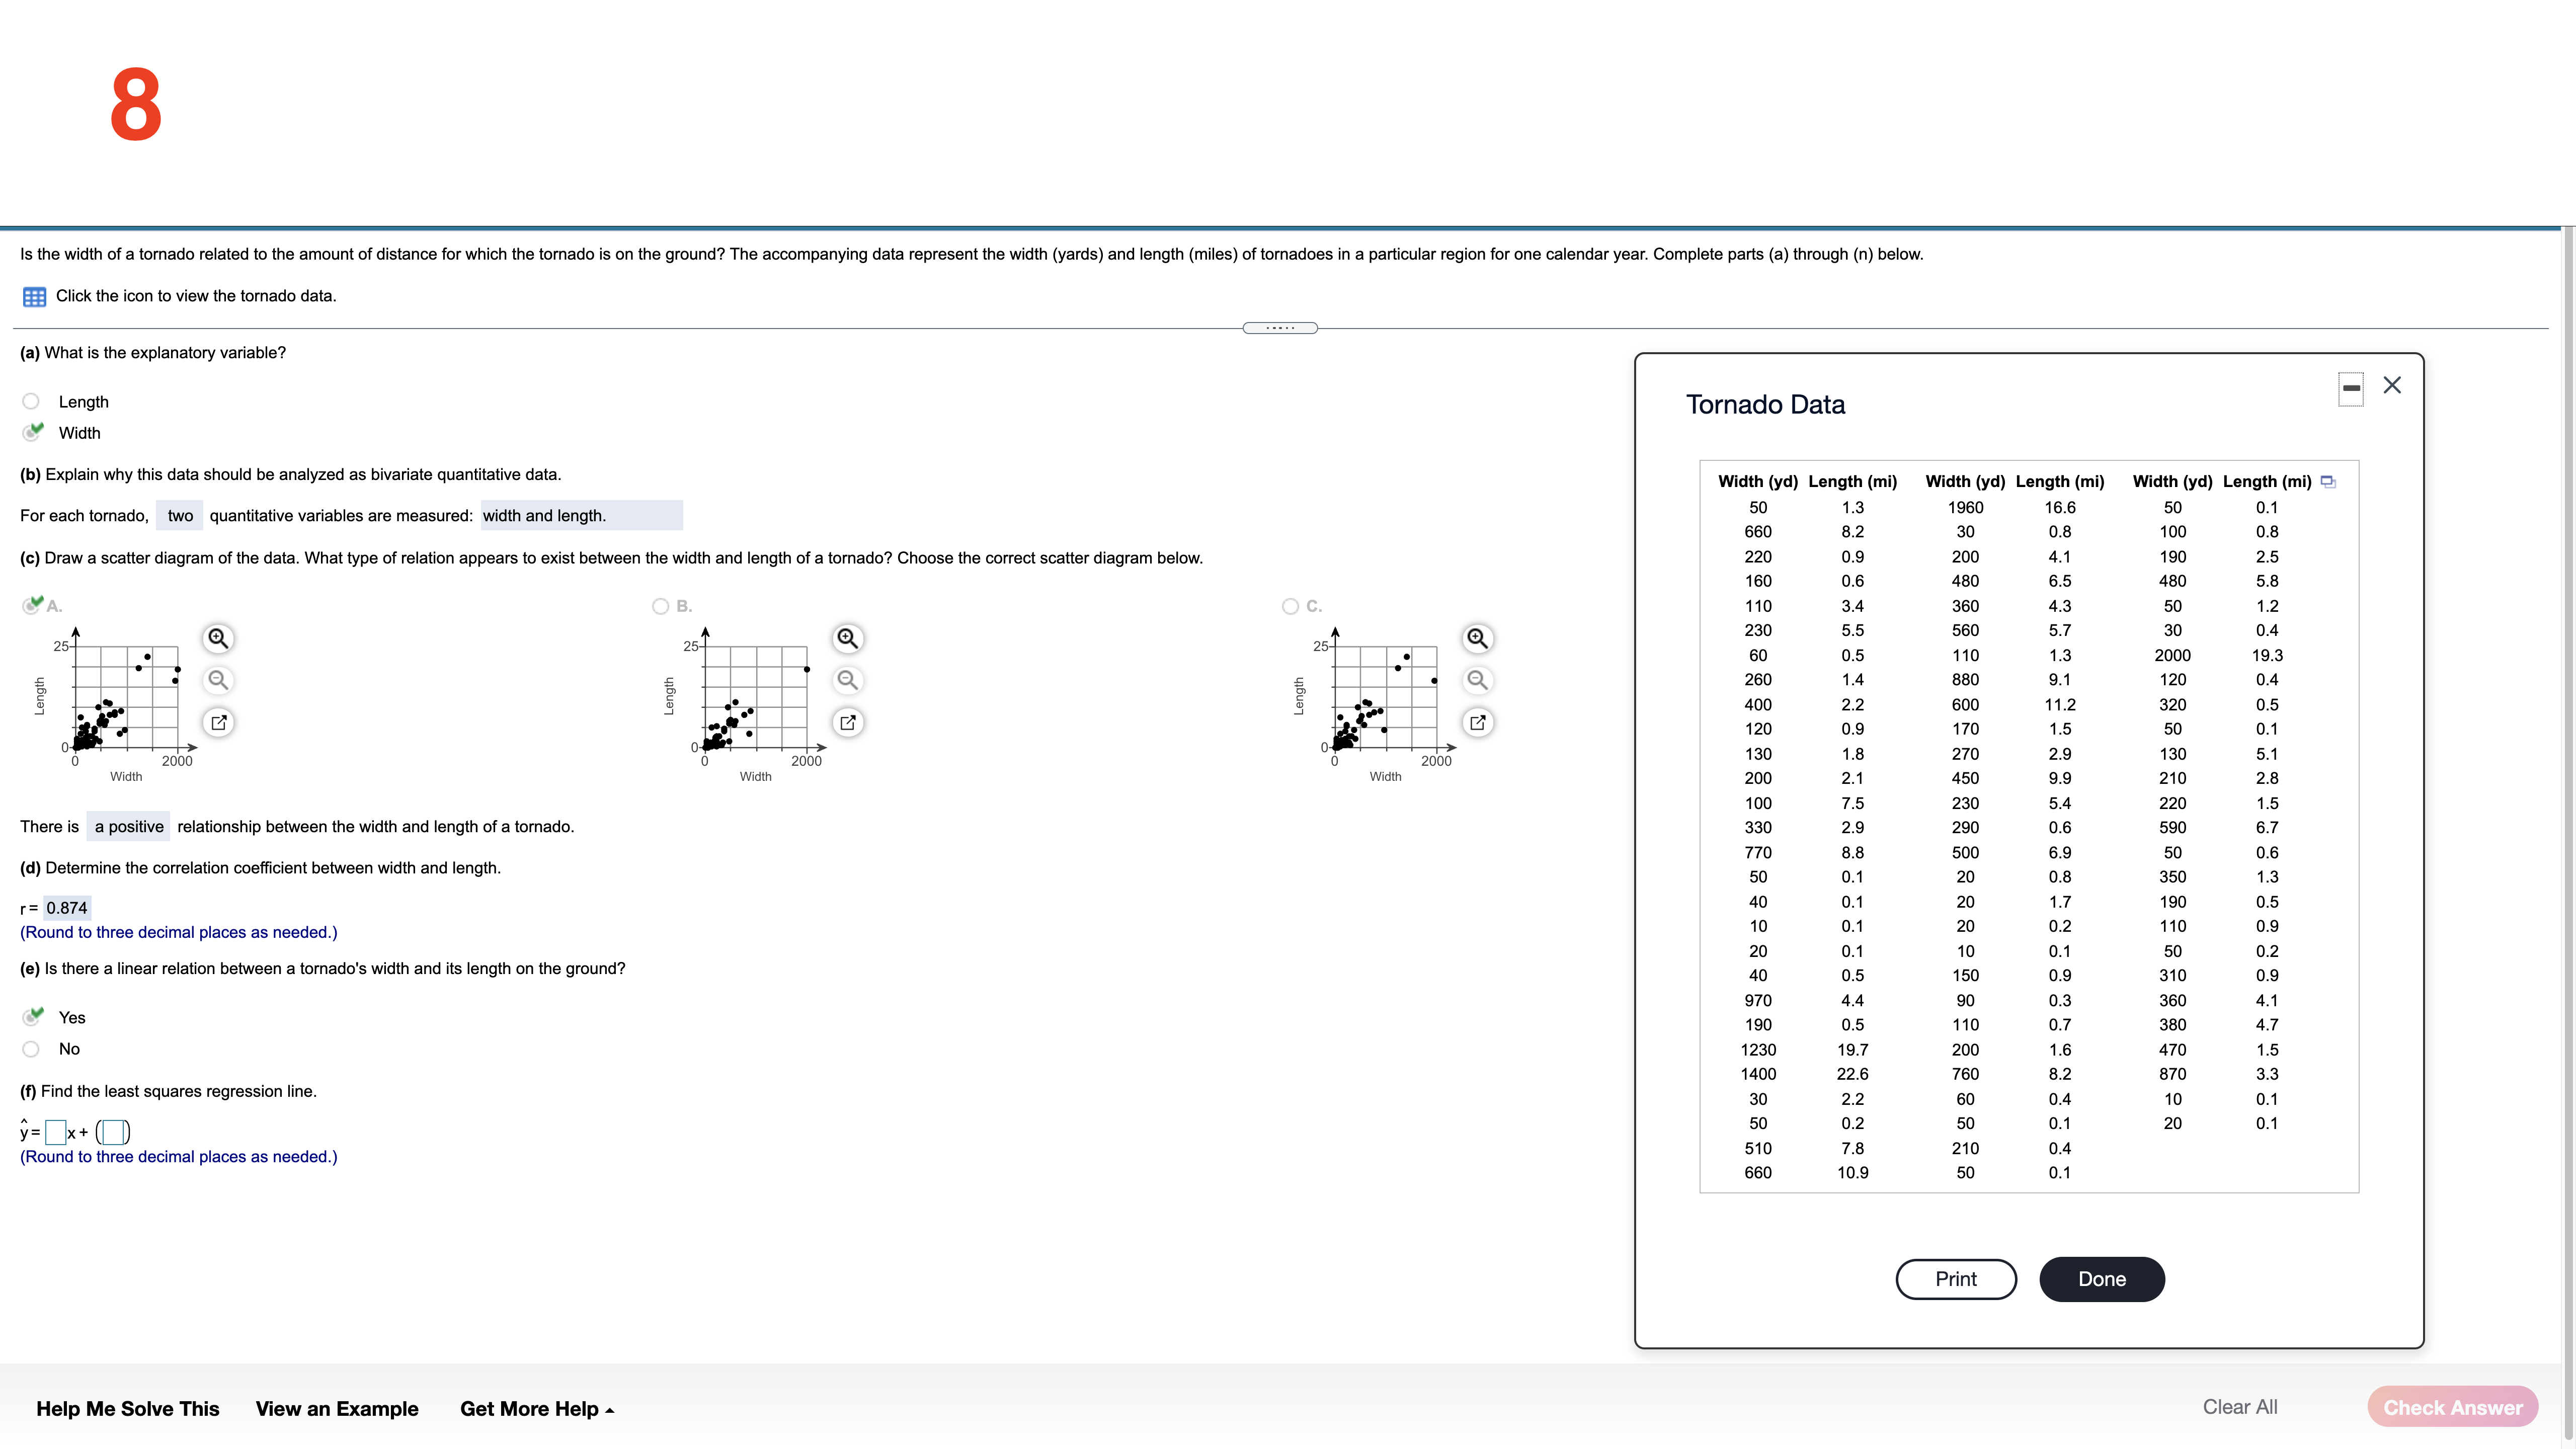Select the zoom-in magnifier on scatter diagram C

point(1478,637)
